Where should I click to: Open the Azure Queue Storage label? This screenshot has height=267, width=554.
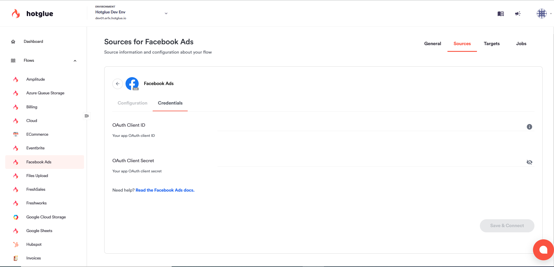coord(45,93)
